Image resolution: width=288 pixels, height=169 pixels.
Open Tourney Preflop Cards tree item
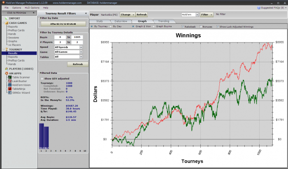(16, 60)
